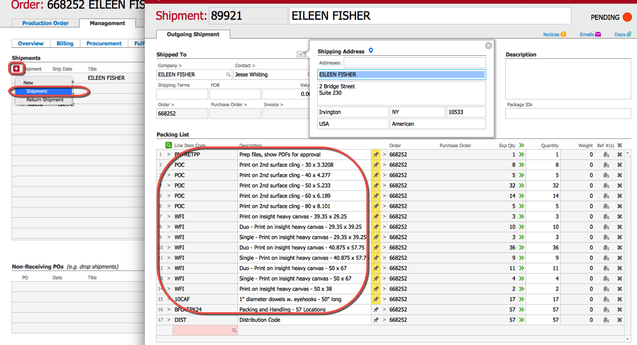Click the Order field 668252 in Shipped To

tap(182, 114)
